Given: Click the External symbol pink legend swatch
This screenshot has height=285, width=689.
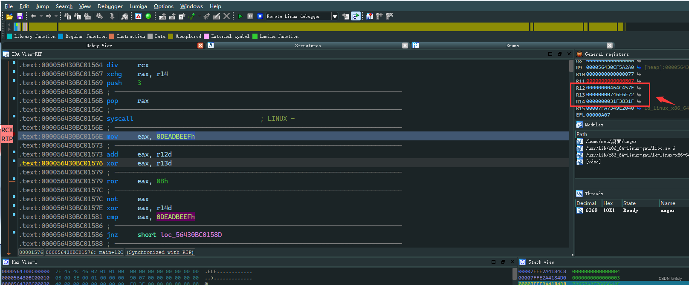Looking at the screenshot, I should [x=206, y=36].
